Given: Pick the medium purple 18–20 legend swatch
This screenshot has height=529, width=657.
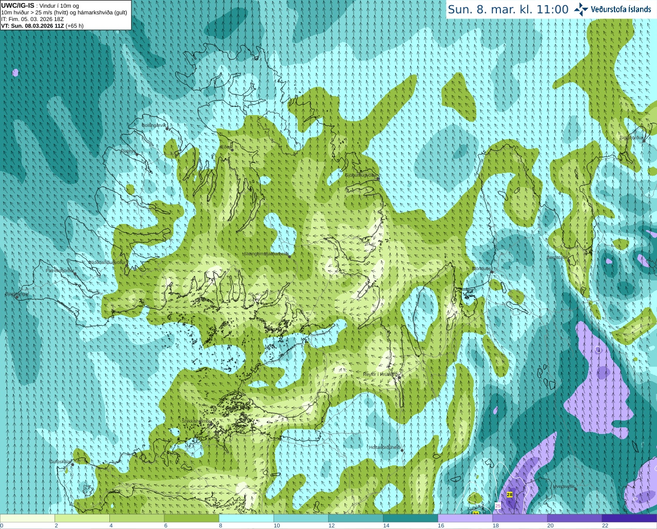Looking at the screenshot, I should point(520,518).
